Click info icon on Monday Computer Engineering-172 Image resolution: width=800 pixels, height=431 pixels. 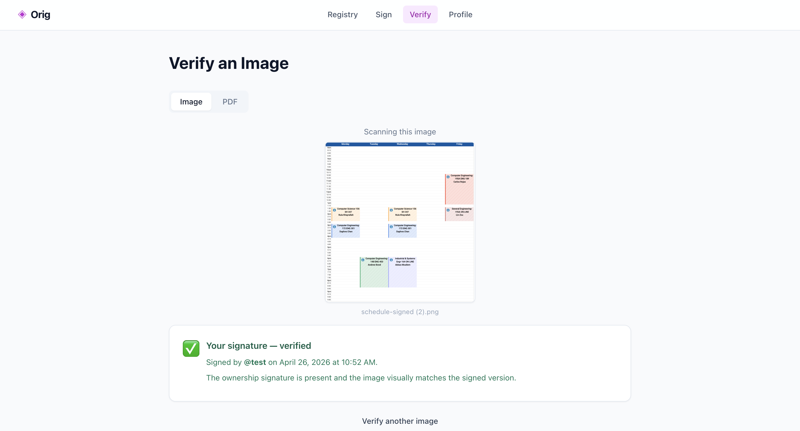point(334,227)
